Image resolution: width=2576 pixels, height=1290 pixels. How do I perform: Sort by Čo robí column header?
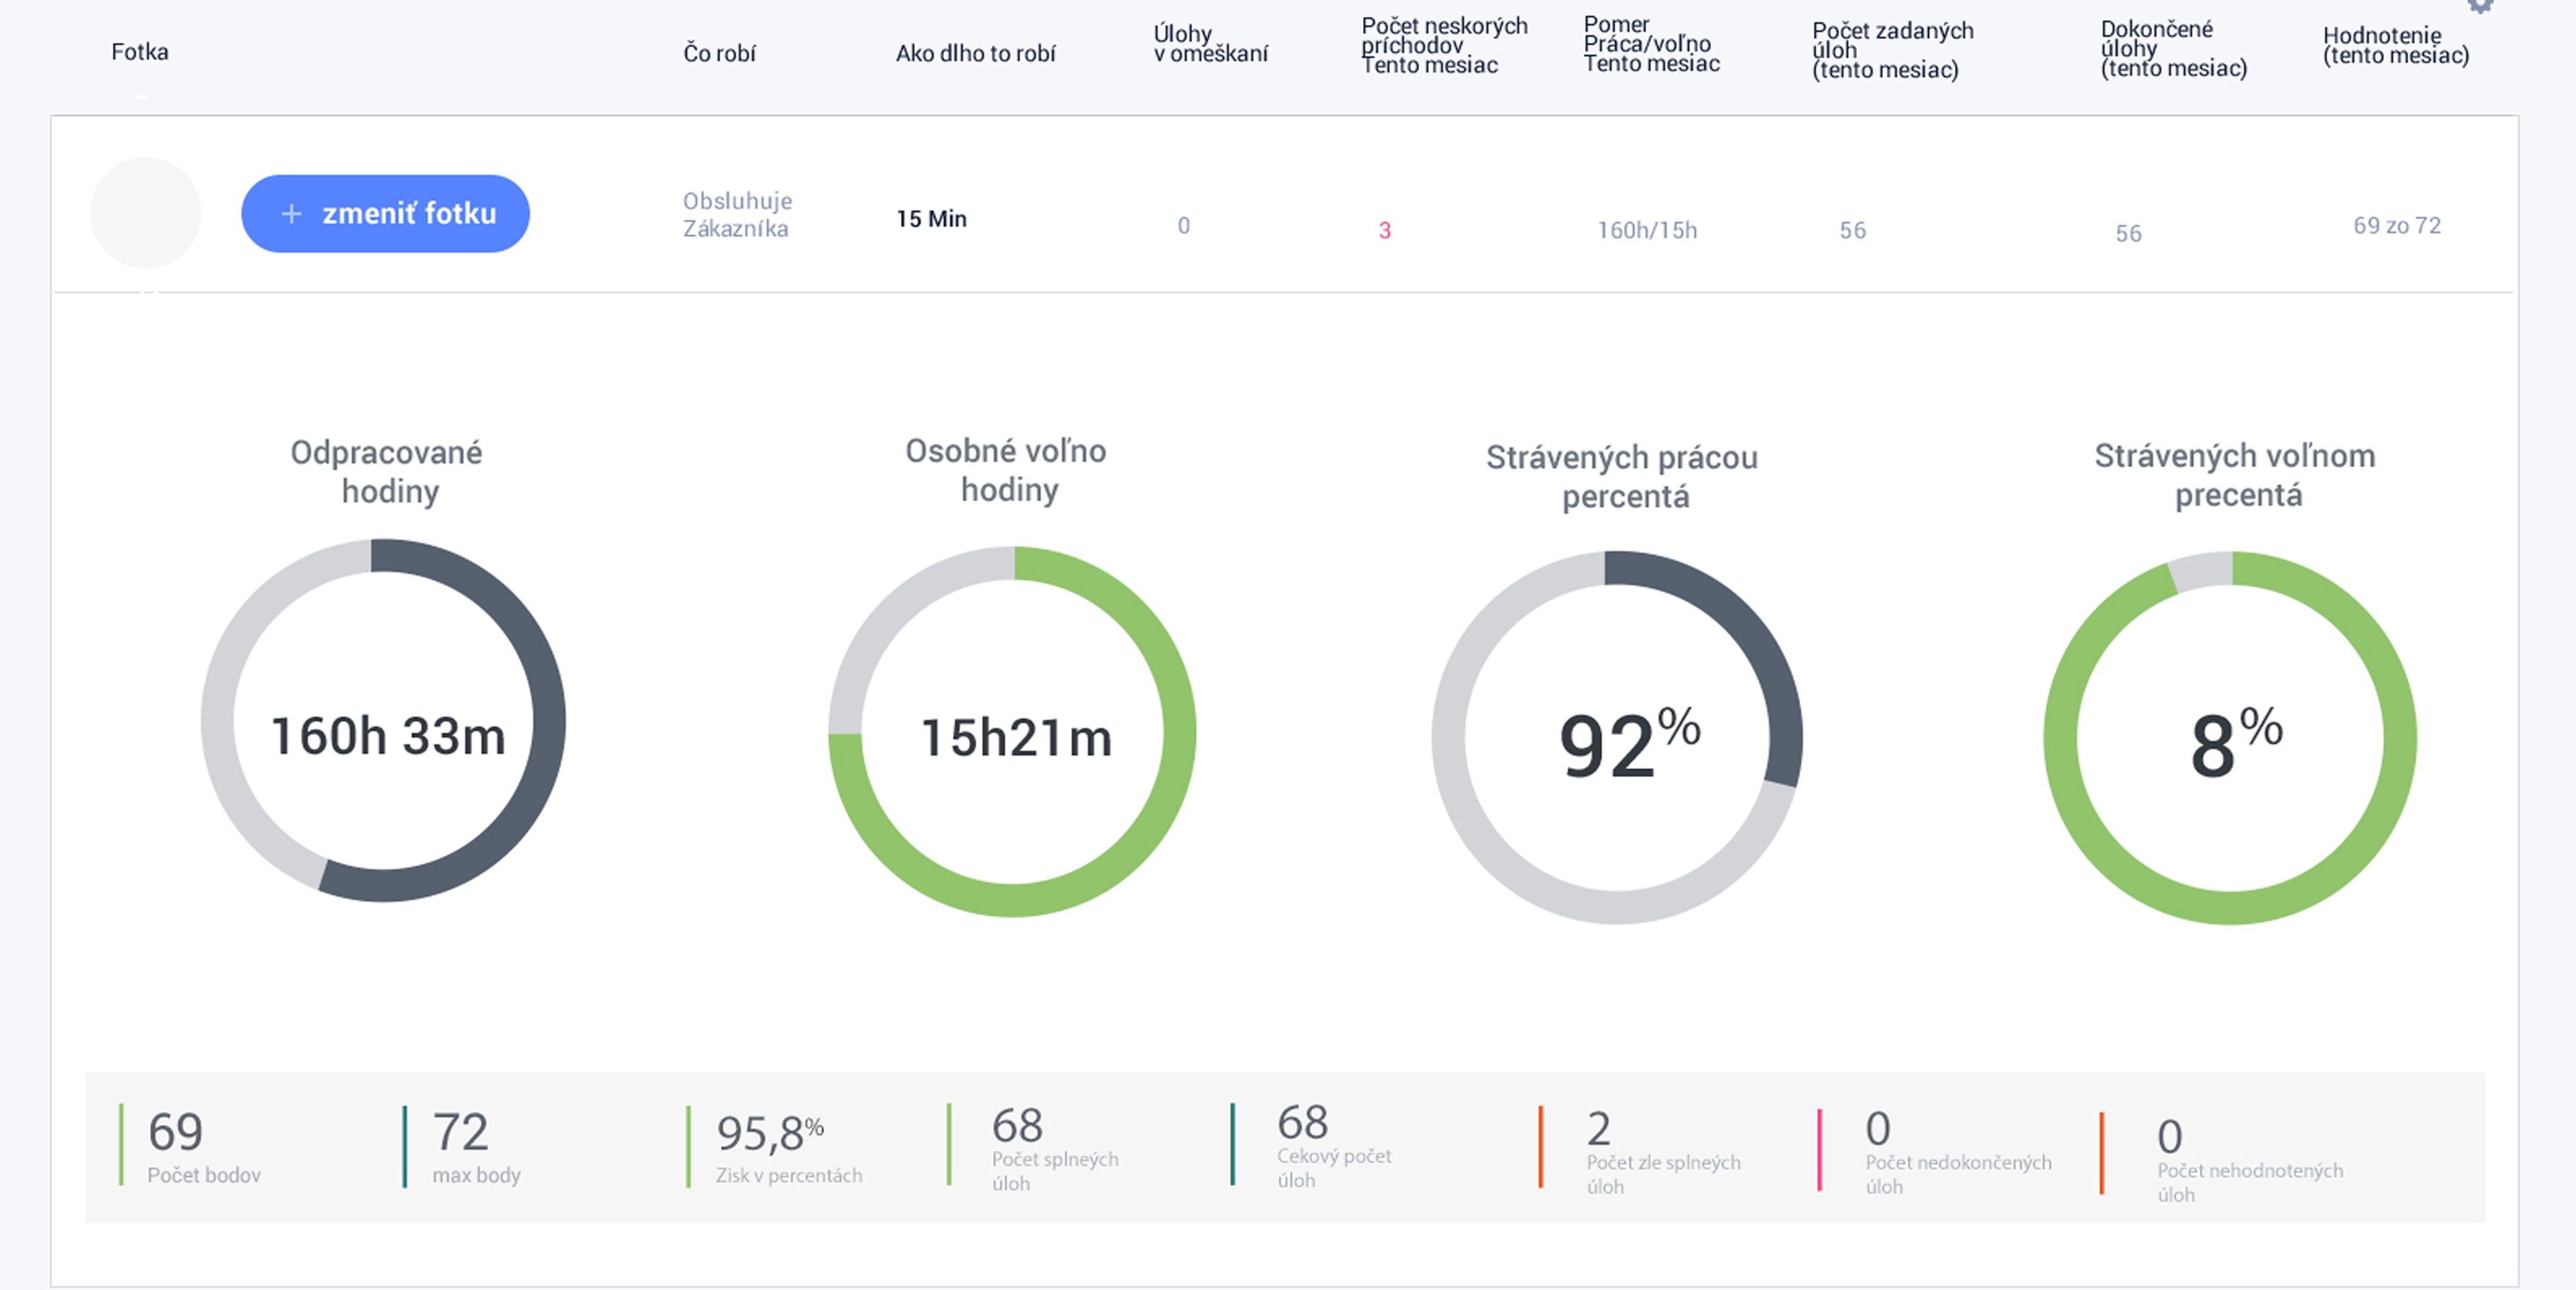click(x=719, y=53)
